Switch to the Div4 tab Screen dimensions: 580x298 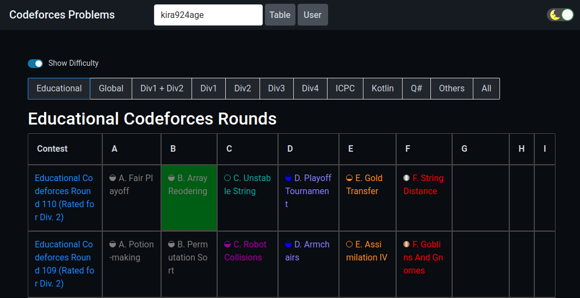tap(310, 89)
